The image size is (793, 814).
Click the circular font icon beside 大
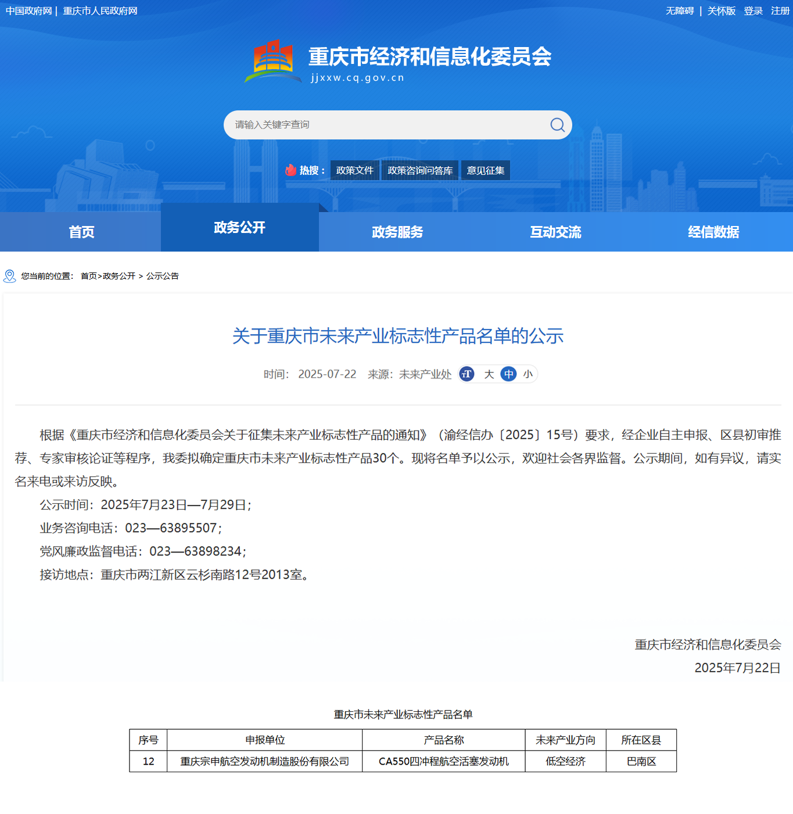[467, 374]
